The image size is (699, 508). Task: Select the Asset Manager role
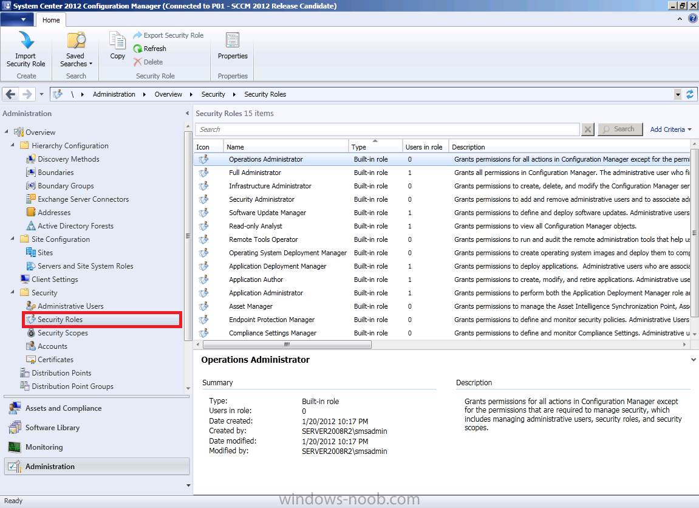coord(442,306)
